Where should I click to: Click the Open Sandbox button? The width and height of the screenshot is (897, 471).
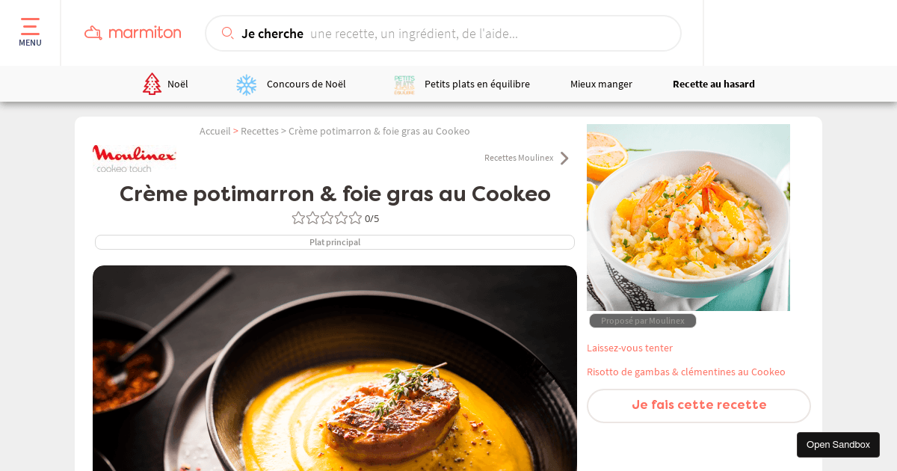tap(838, 445)
